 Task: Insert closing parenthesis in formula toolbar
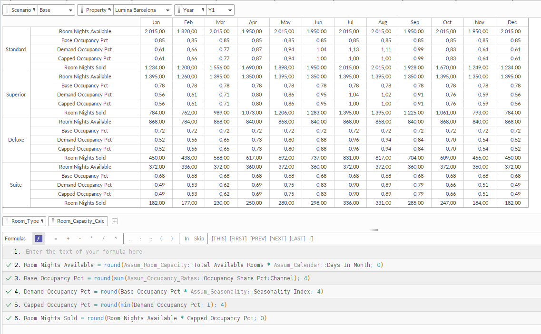tap(172, 239)
